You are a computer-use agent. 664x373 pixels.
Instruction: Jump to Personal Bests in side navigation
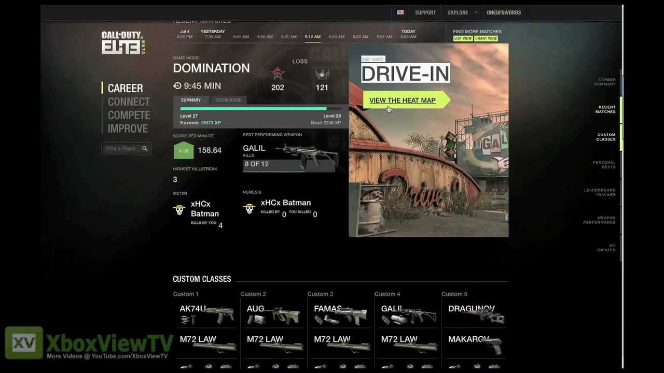click(x=604, y=165)
